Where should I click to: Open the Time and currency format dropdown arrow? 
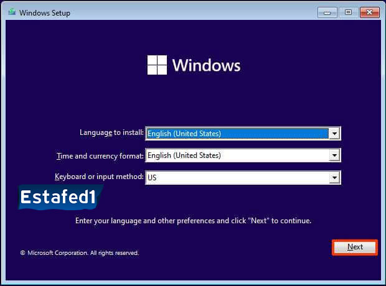pos(335,155)
